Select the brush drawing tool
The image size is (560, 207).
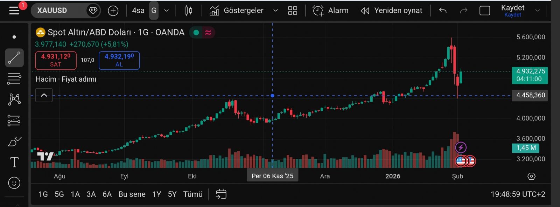point(14,142)
